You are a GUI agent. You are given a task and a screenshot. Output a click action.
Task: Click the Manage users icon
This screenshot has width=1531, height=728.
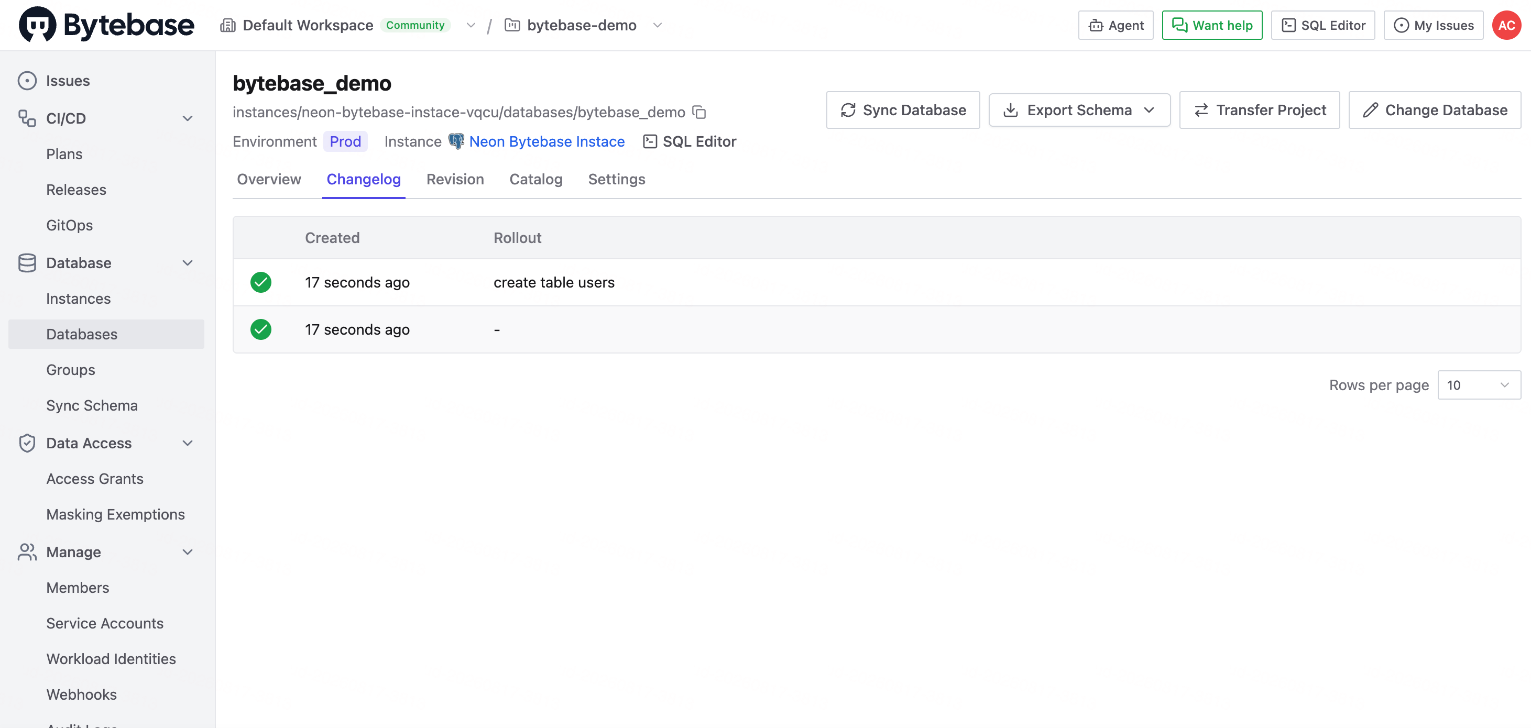(27, 552)
